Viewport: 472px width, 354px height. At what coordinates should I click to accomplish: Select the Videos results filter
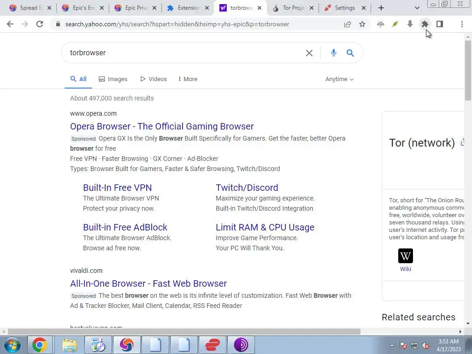(153, 79)
